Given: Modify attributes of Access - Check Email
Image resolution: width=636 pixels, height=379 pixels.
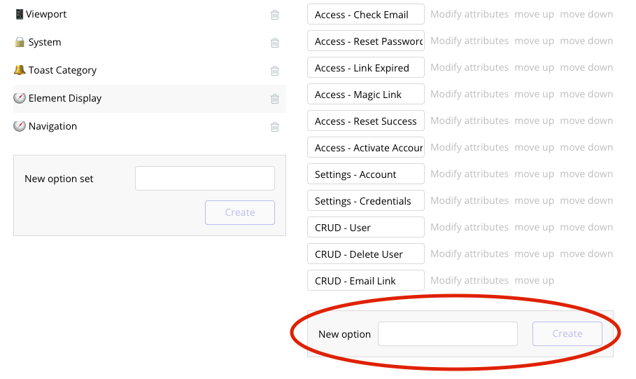Looking at the screenshot, I should point(469,14).
